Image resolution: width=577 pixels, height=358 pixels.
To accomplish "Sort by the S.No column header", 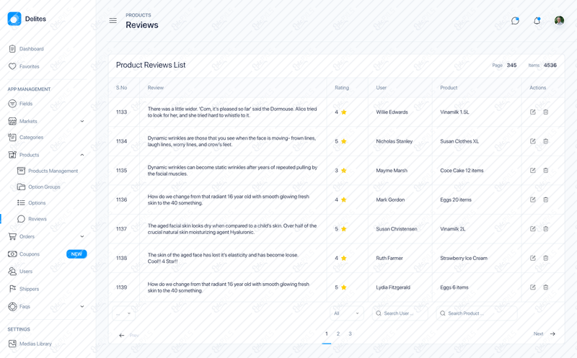I will pyautogui.click(x=121, y=87).
